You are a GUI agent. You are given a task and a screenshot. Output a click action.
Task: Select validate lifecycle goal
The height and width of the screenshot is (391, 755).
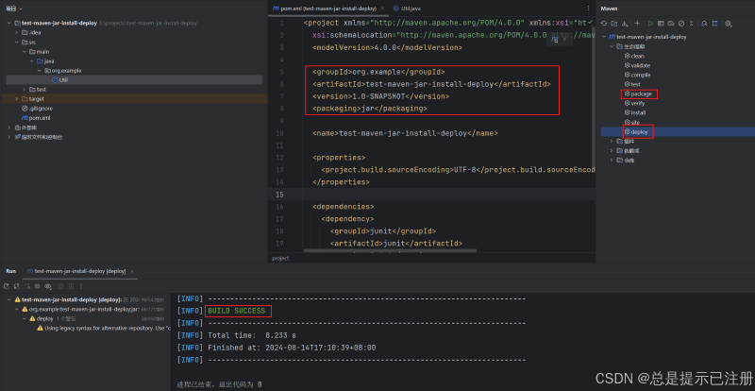click(637, 65)
